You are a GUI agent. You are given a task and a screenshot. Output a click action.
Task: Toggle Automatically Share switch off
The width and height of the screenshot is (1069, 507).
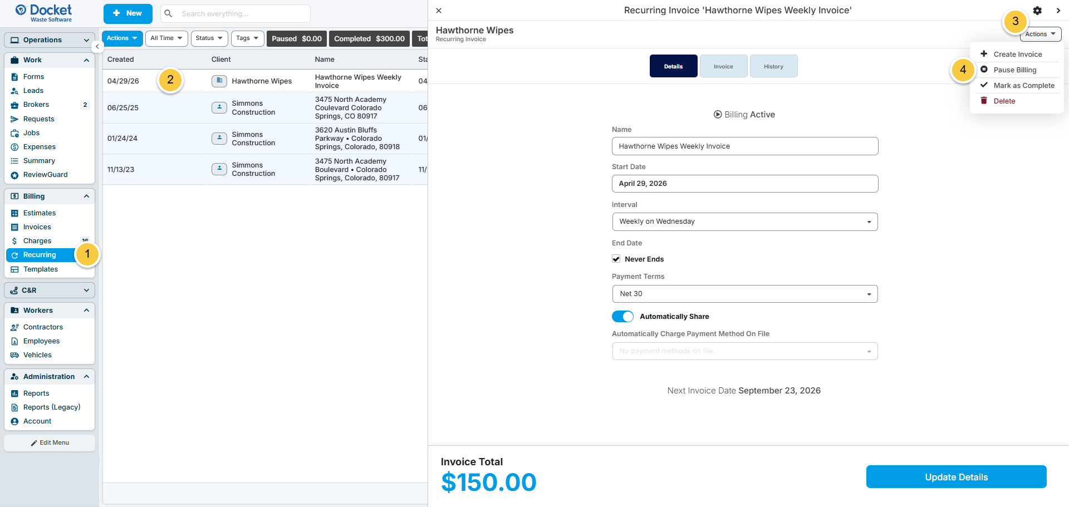[622, 316]
